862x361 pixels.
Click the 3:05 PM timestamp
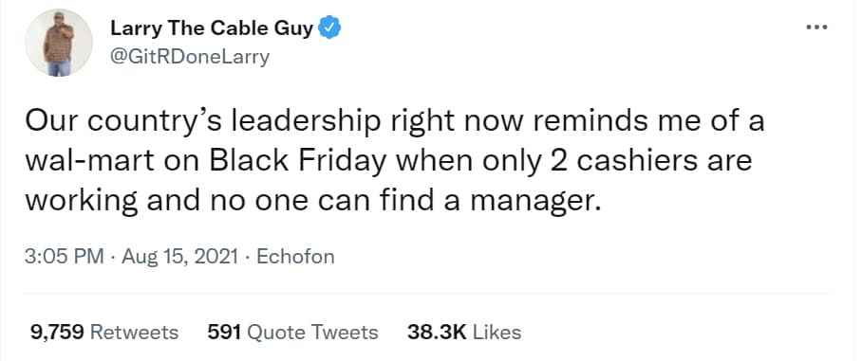point(65,257)
